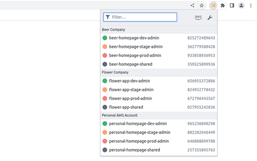Open the AWS role switcher extension icon

click(213, 5)
